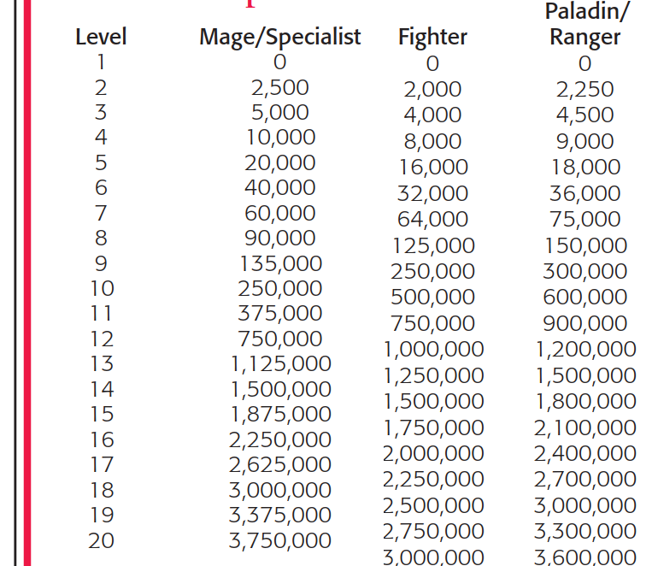Select the 135,000 Mage/Specialist value
Image resolution: width=652 pixels, height=566 pixels.
point(279,263)
